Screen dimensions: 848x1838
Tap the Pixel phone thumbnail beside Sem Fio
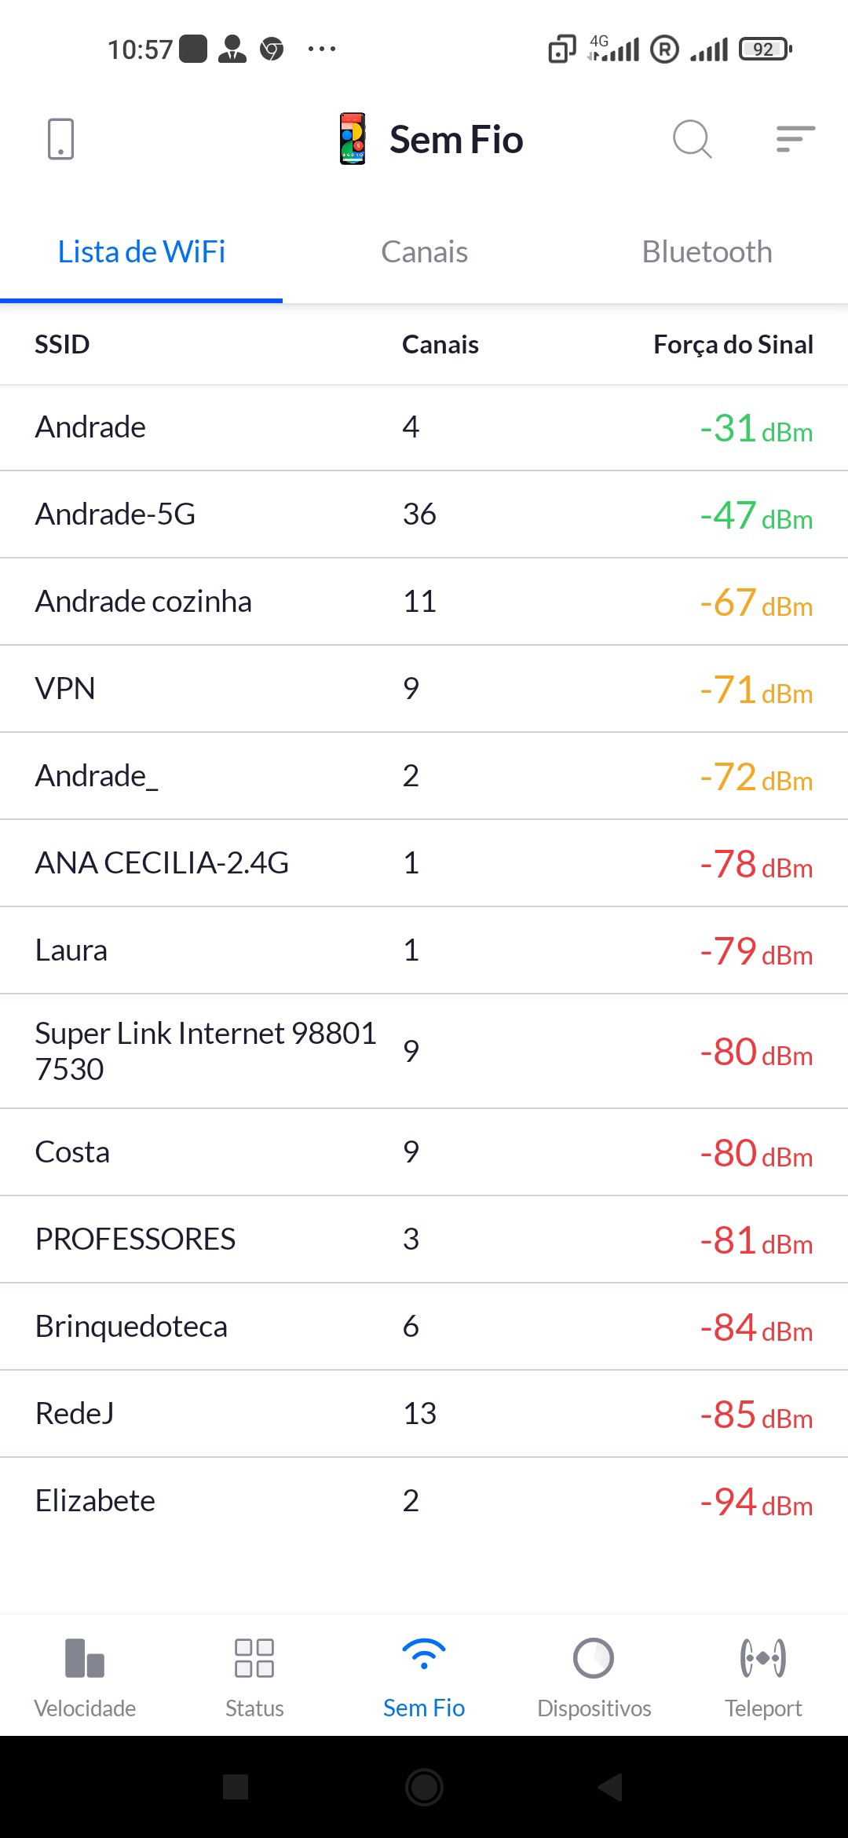353,139
